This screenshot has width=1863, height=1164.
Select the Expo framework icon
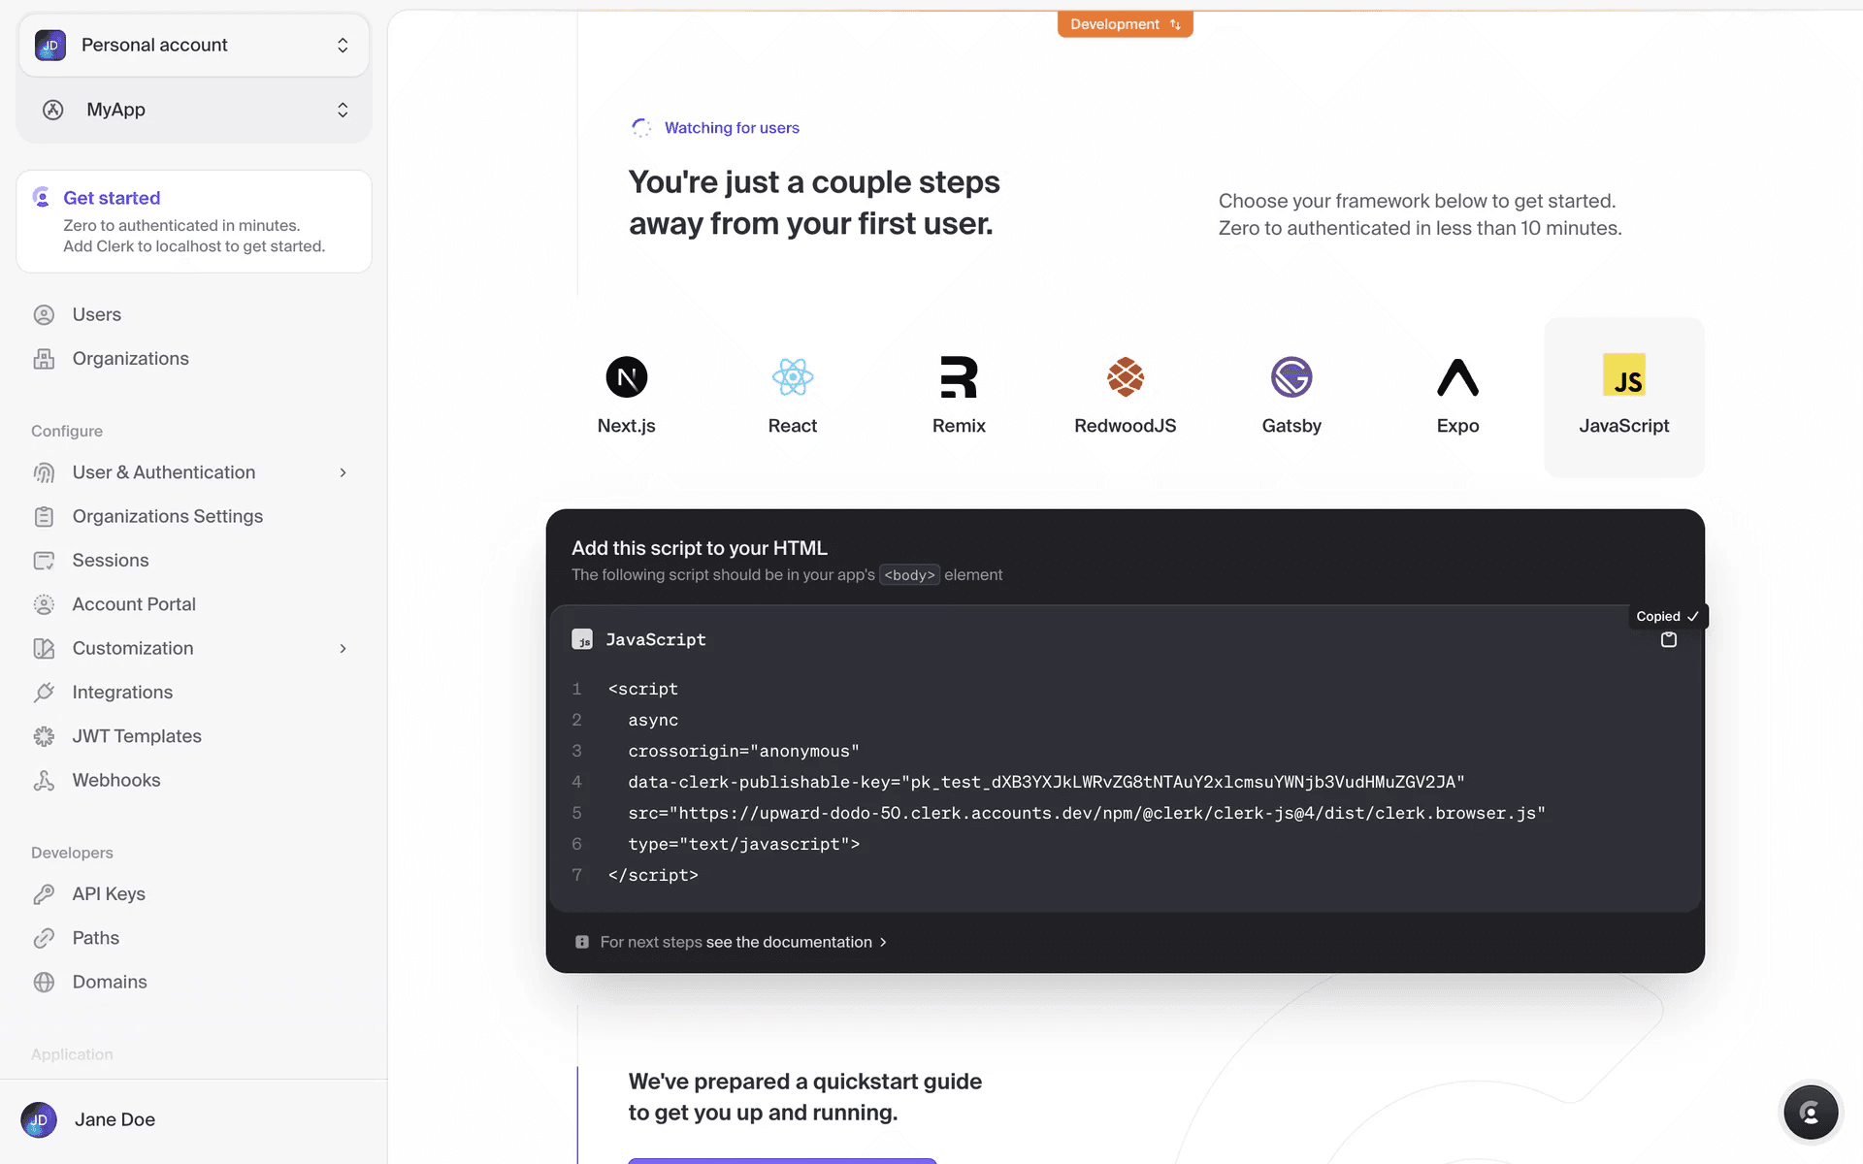(x=1457, y=377)
